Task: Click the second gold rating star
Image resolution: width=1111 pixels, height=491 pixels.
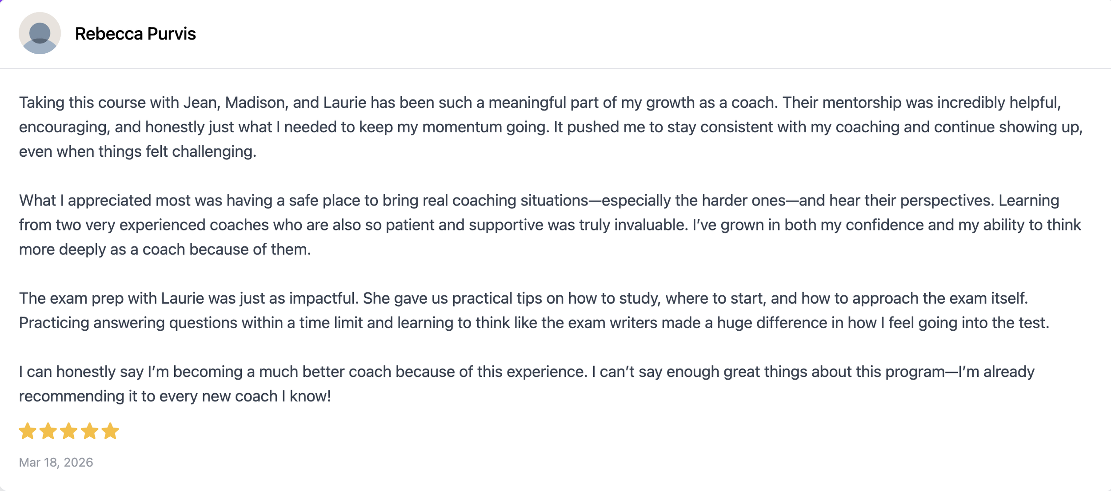Action: pyautogui.click(x=48, y=431)
